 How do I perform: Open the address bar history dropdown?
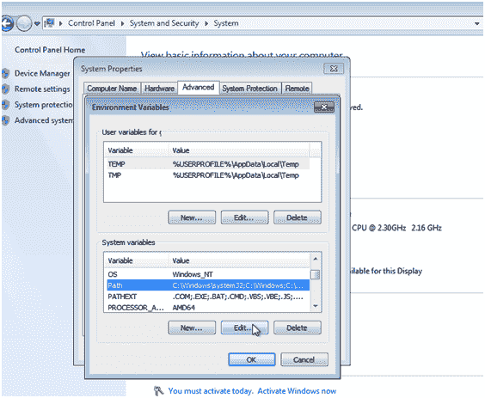pyautogui.click(x=476, y=24)
